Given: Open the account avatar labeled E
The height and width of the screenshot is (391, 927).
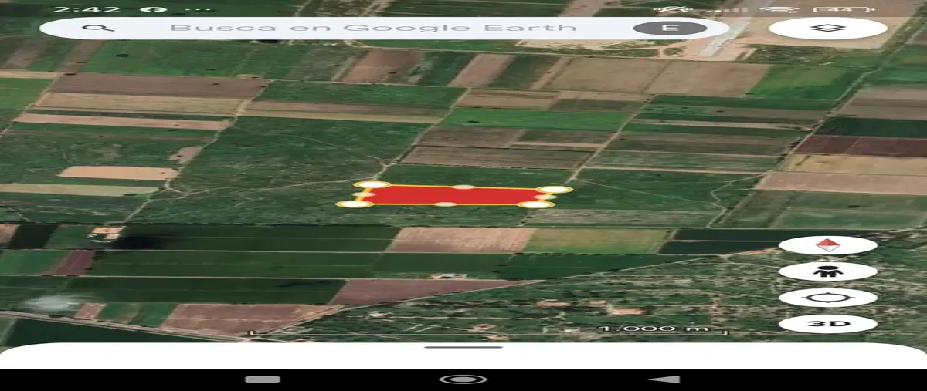Looking at the screenshot, I should [670, 29].
